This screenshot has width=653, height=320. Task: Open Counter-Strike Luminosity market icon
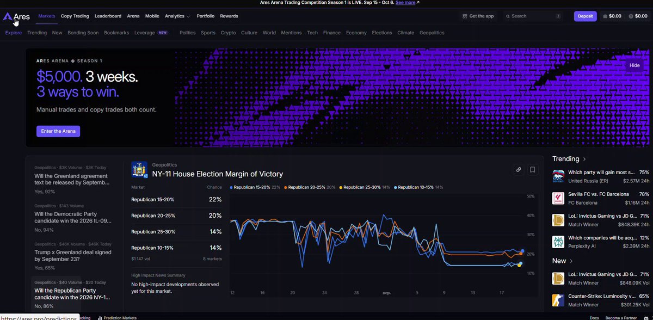coord(558,300)
